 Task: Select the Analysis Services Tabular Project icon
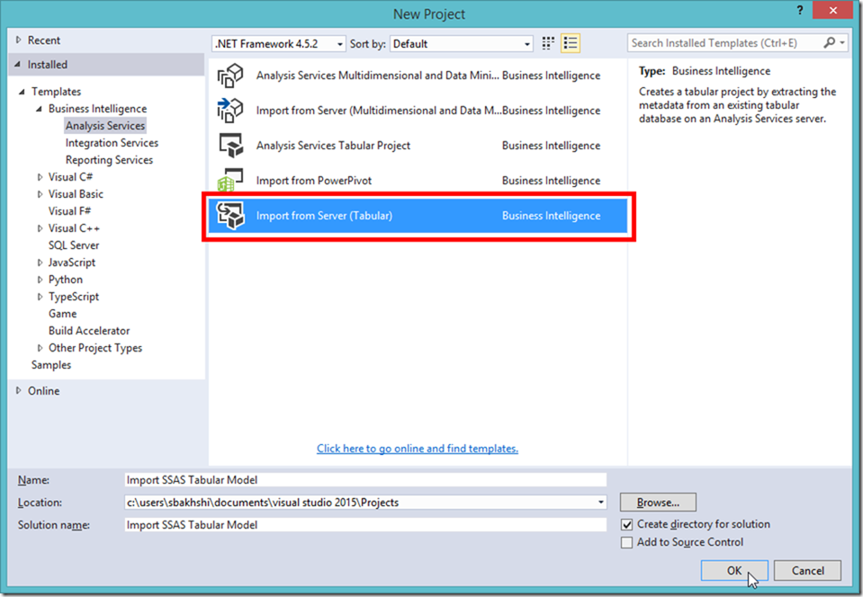coord(231,145)
